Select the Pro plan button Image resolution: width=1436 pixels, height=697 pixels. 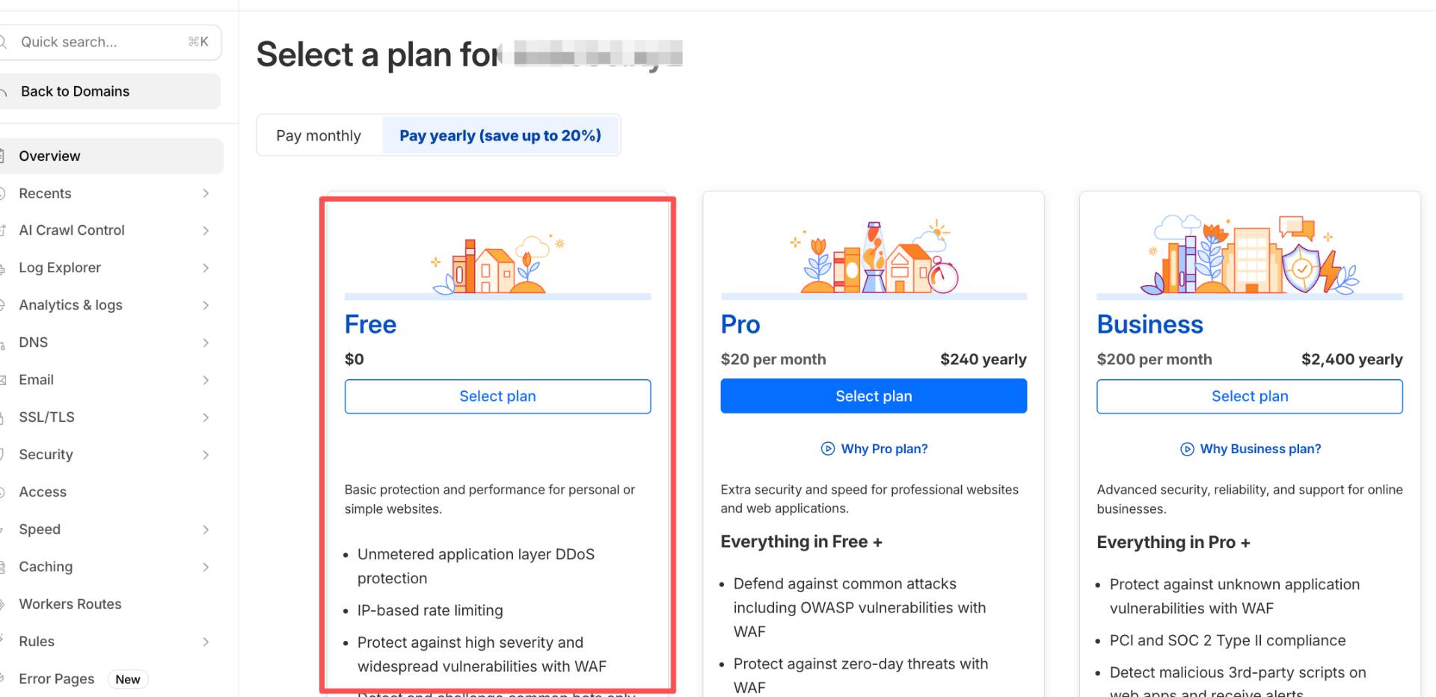click(x=874, y=396)
